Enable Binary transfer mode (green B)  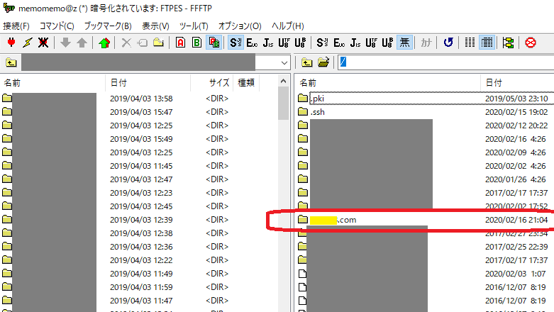[196, 43]
